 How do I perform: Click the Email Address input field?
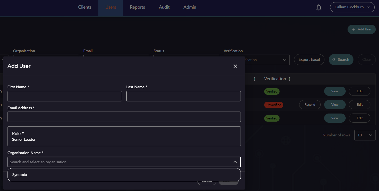point(124,117)
